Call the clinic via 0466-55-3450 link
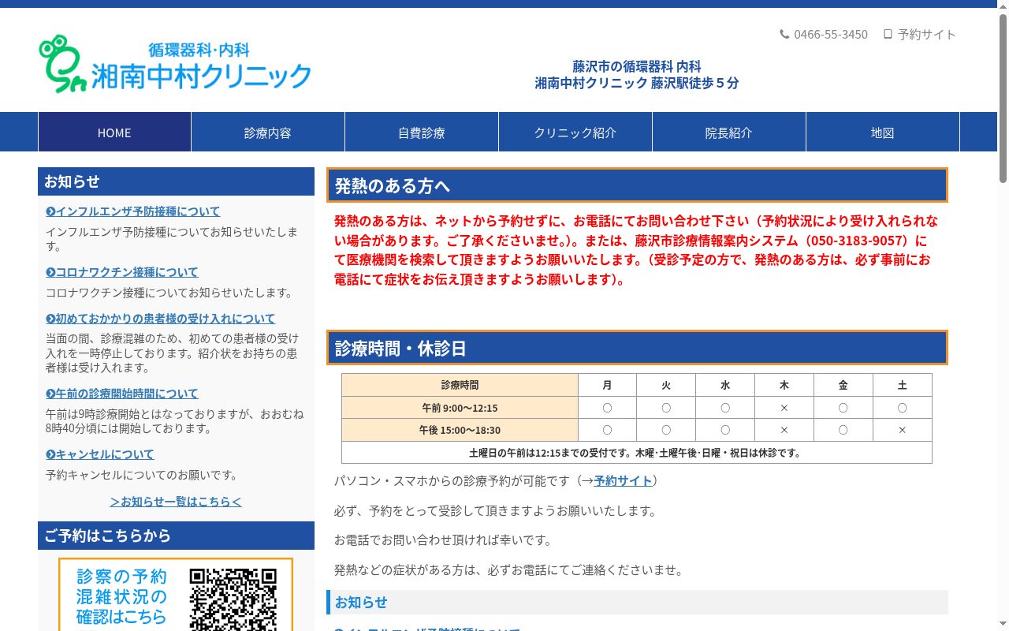Viewport: 1009px width, 631px height. coord(831,34)
